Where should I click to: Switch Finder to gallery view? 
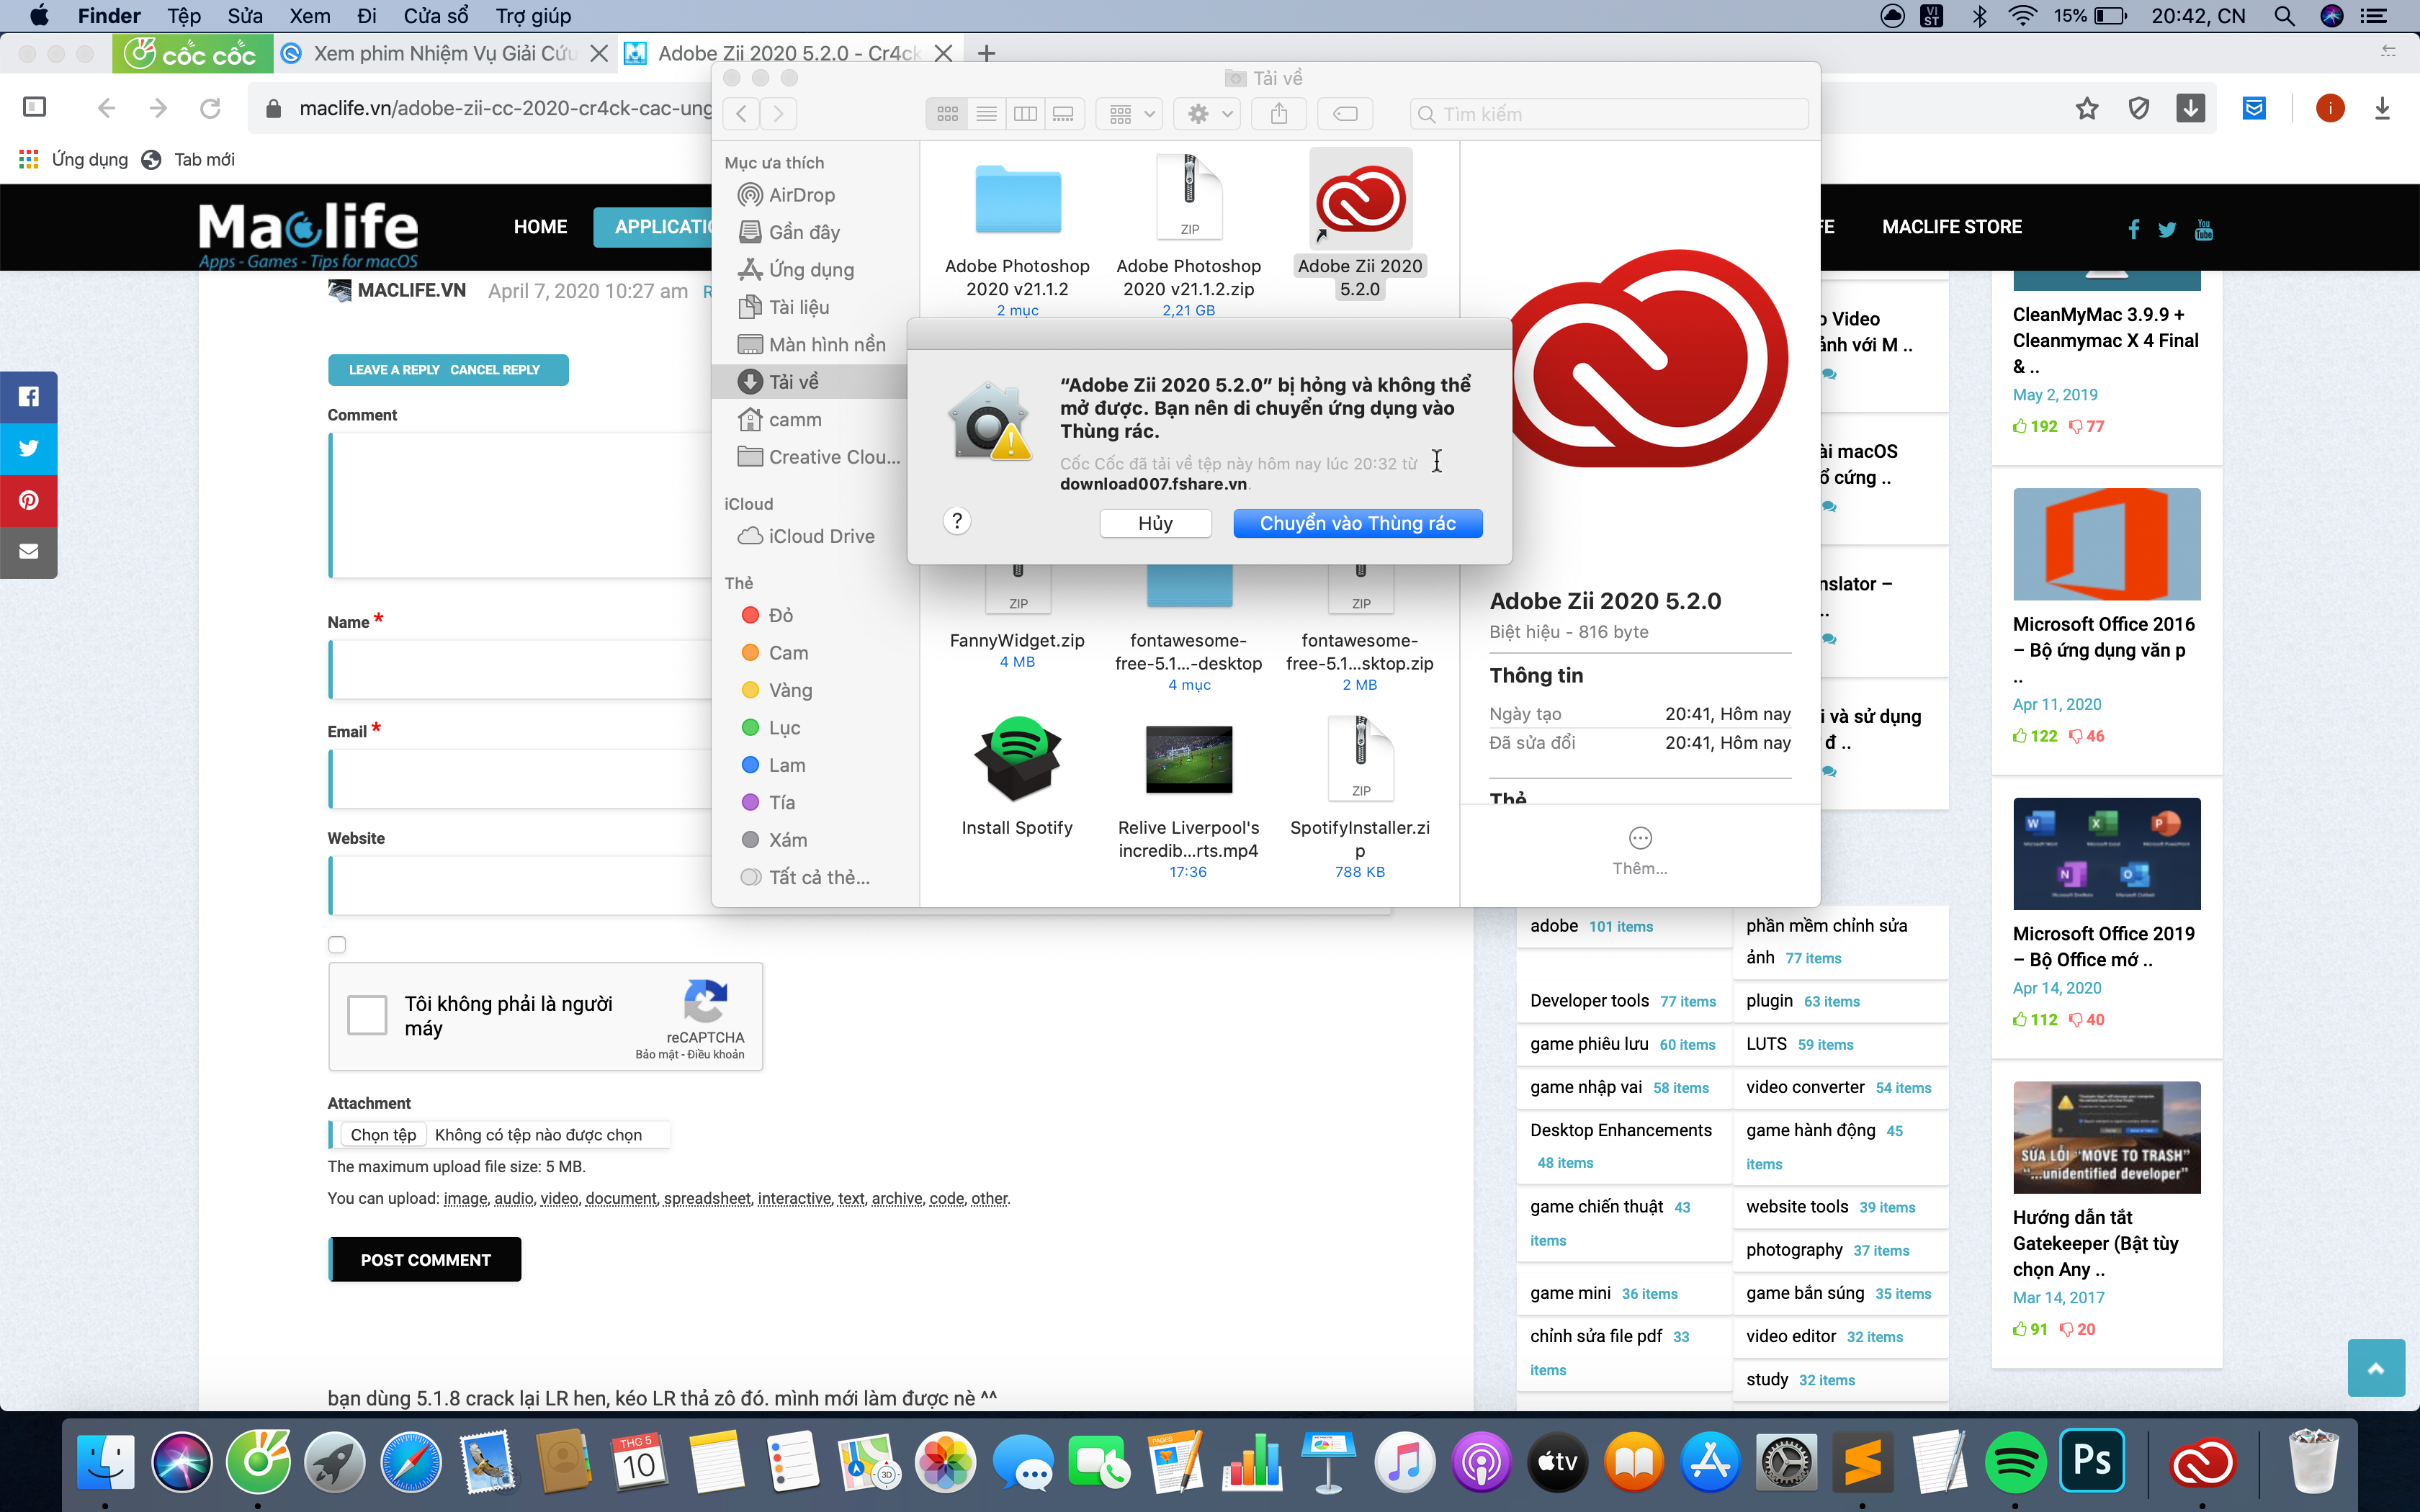[x=1063, y=114]
